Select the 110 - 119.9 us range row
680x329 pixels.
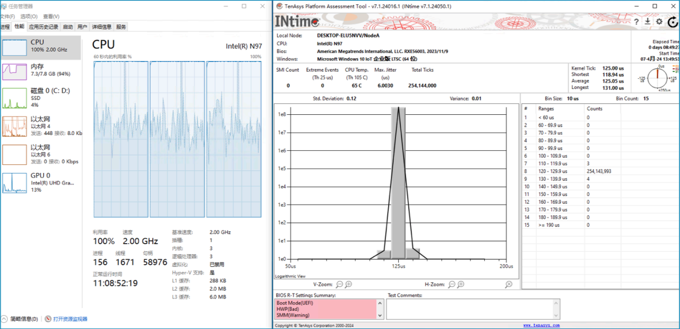[x=601, y=164]
